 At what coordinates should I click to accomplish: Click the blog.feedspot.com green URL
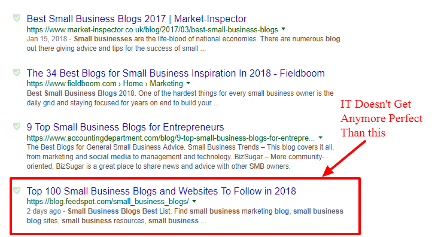click(108, 202)
